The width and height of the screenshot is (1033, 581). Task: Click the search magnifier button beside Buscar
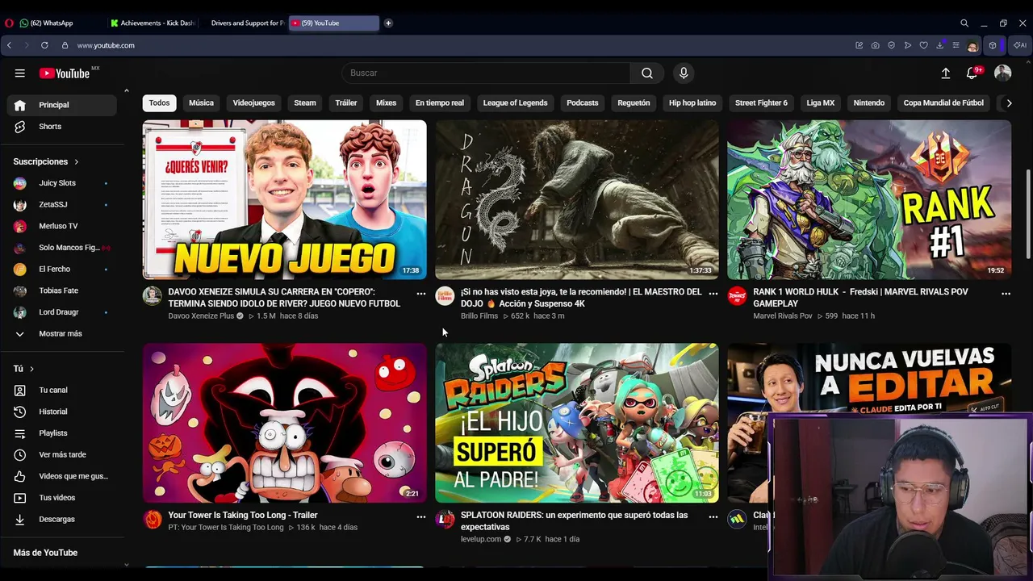[647, 73]
